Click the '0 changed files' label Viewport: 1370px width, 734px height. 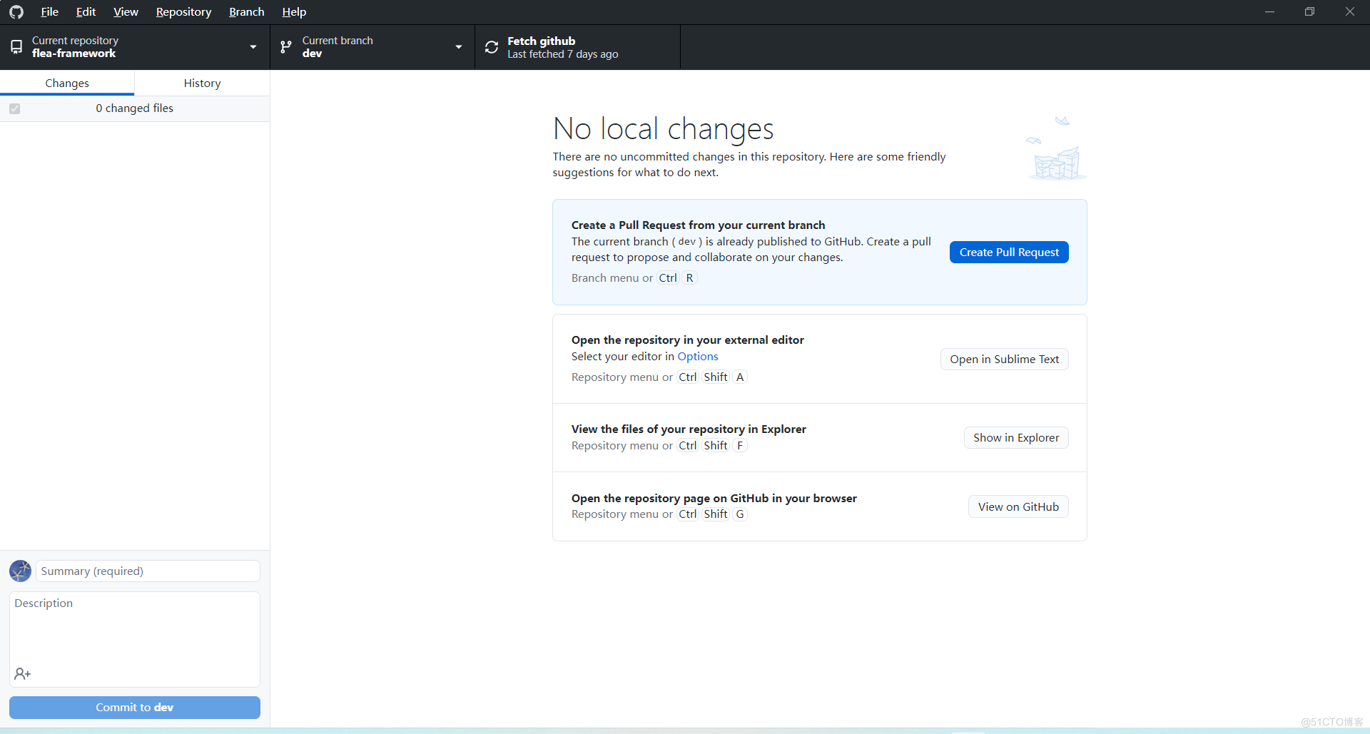click(x=135, y=108)
